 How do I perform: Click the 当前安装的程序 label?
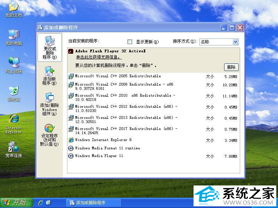click(83, 41)
